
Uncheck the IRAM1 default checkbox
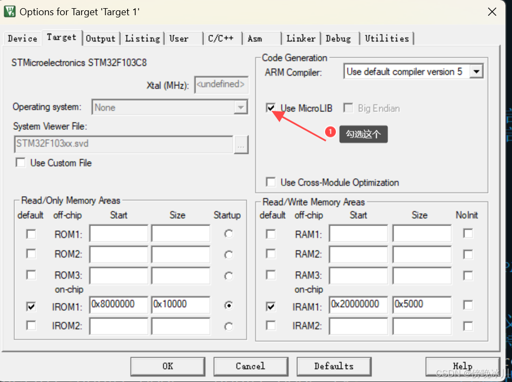coord(271,306)
